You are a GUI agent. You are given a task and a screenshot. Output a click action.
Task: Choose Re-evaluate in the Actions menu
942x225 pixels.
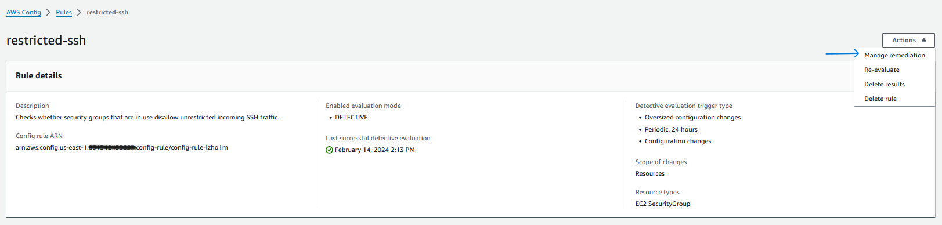coord(882,70)
